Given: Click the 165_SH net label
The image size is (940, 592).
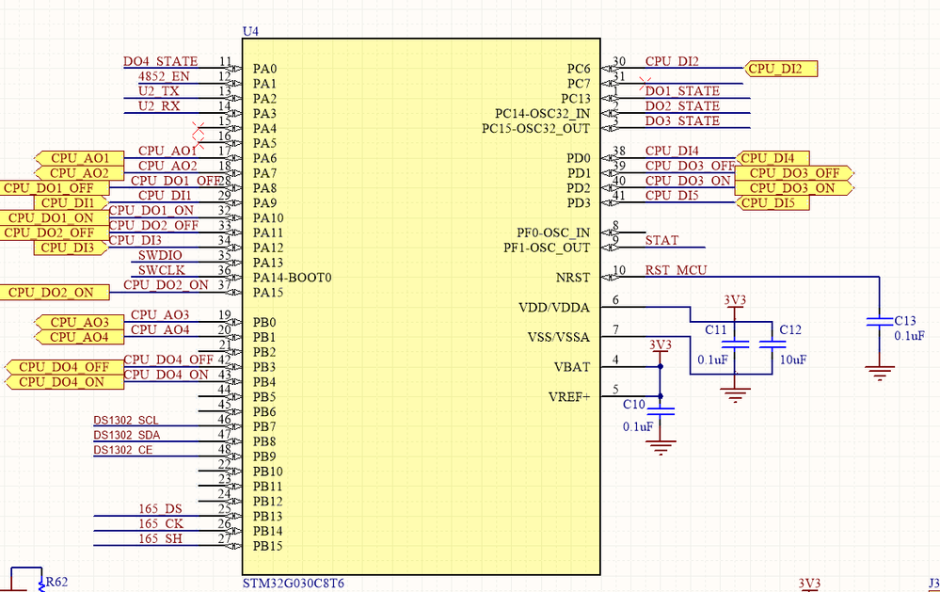Looking at the screenshot, I should (x=160, y=539).
